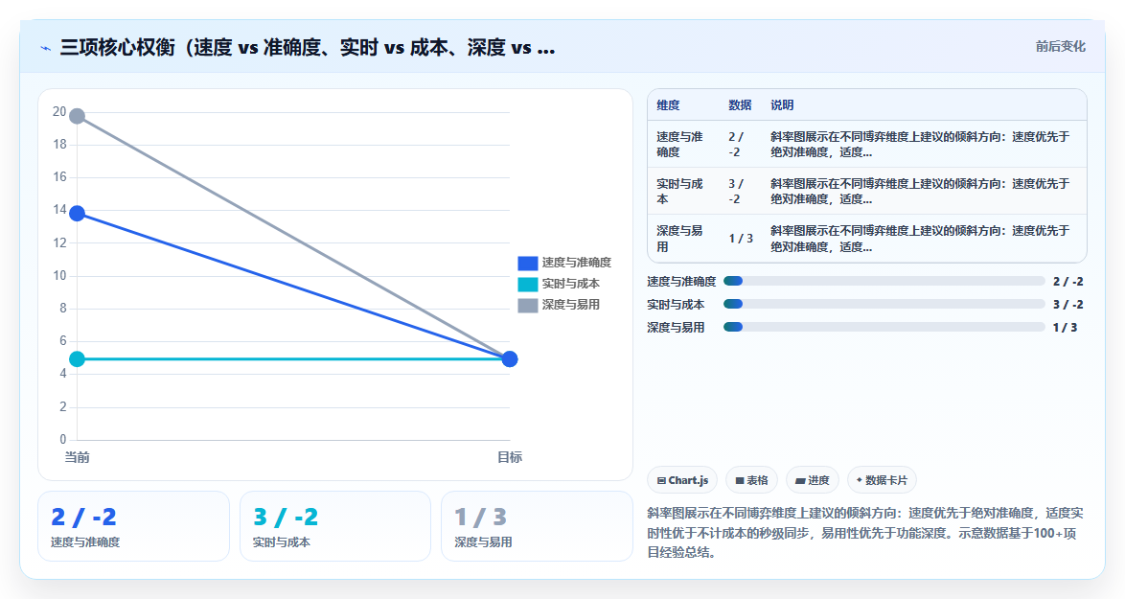Click the 三项核心权衡 panel title
Viewport: 1125px width, 599px height.
[307, 48]
